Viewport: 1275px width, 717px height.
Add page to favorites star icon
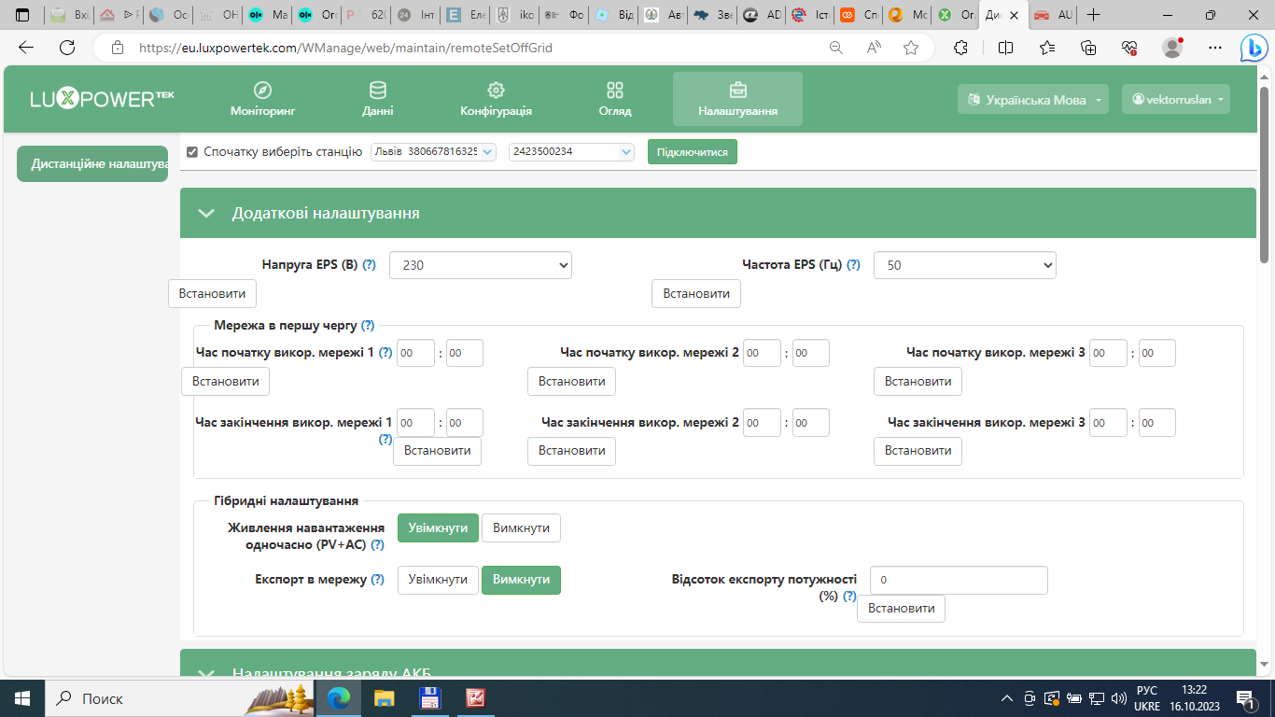point(911,48)
